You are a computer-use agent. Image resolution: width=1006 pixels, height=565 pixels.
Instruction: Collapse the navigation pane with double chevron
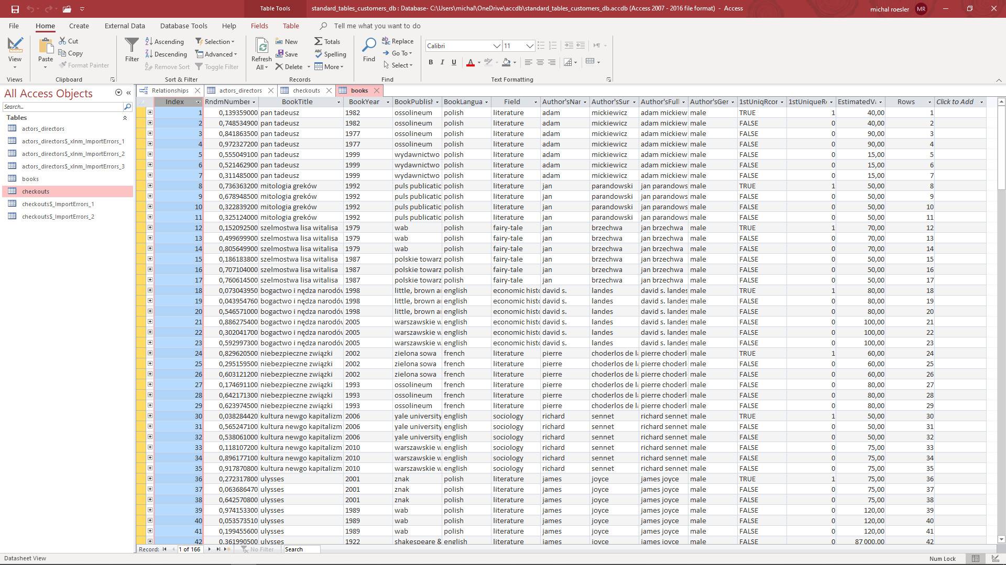128,93
